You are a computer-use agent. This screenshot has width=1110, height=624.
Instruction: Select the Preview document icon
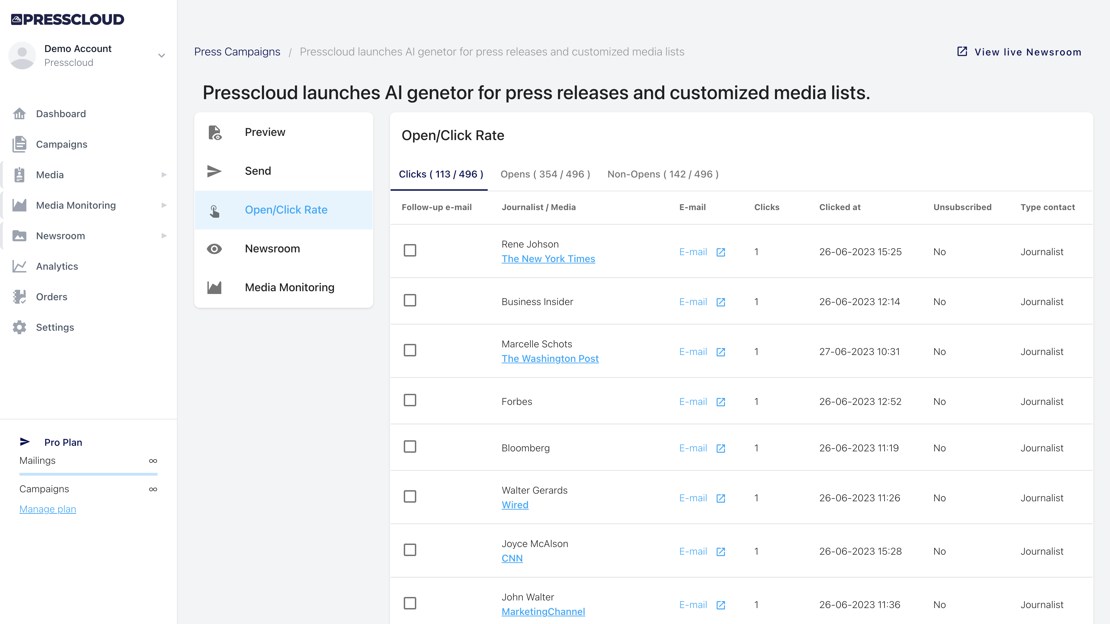coord(215,133)
